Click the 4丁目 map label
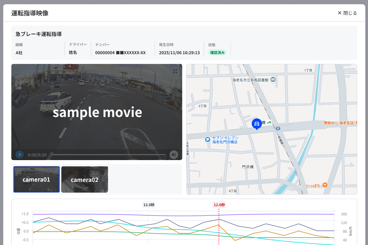 [x=233, y=191]
